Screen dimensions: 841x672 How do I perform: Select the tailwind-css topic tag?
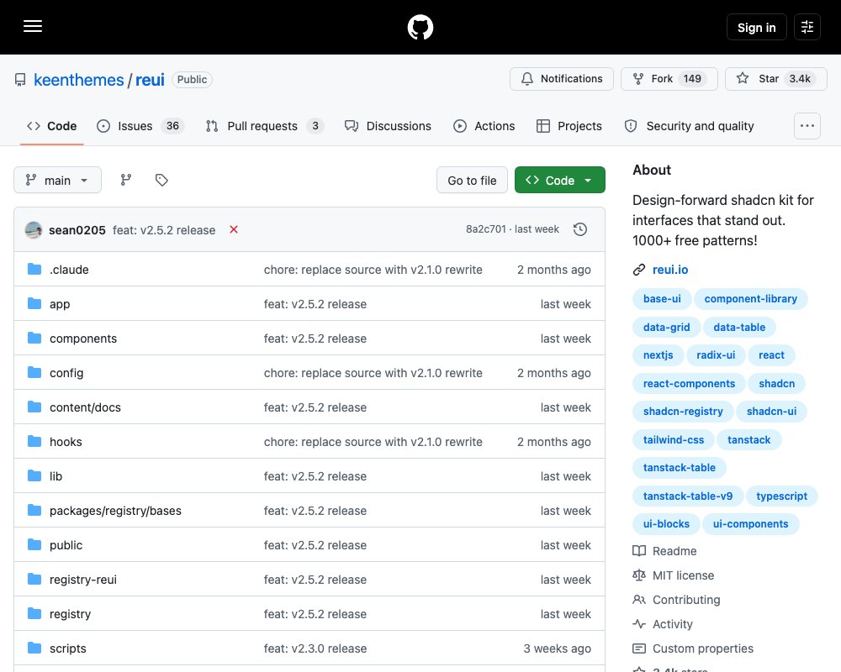point(673,439)
